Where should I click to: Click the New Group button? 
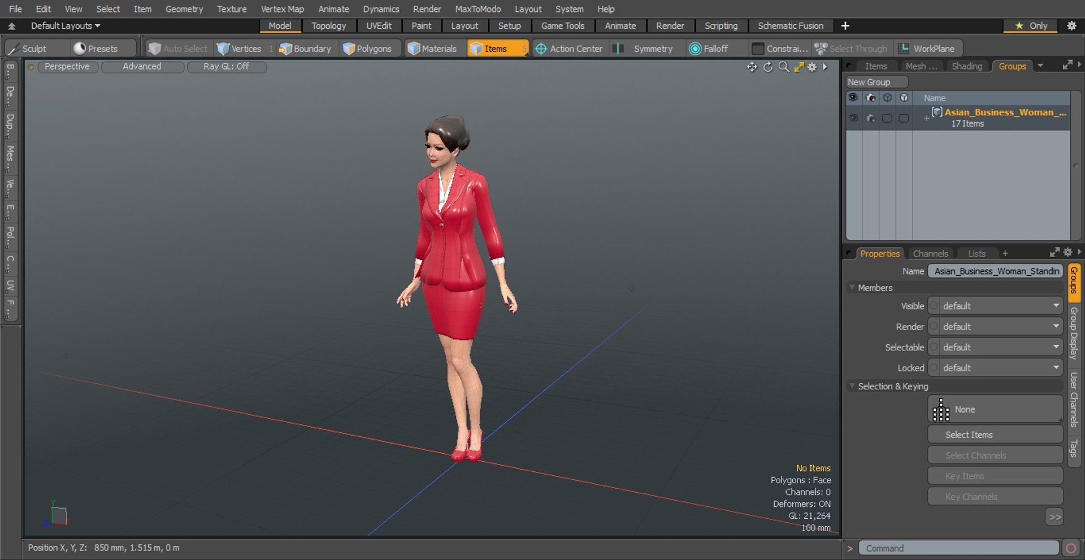pos(876,82)
